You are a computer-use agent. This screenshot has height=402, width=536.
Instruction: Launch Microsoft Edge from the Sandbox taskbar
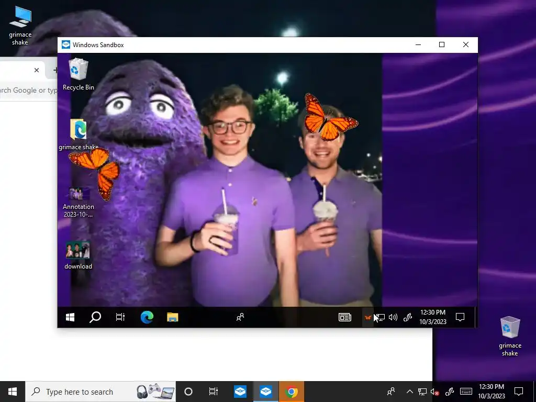[147, 317]
